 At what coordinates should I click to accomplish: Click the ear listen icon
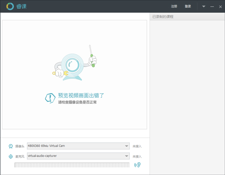point(137,165)
